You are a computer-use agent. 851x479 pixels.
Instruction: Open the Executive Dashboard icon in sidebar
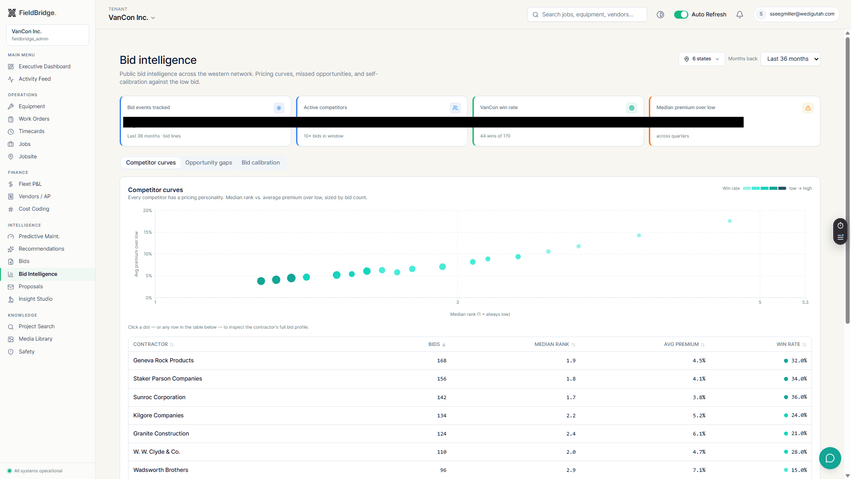pos(11,67)
